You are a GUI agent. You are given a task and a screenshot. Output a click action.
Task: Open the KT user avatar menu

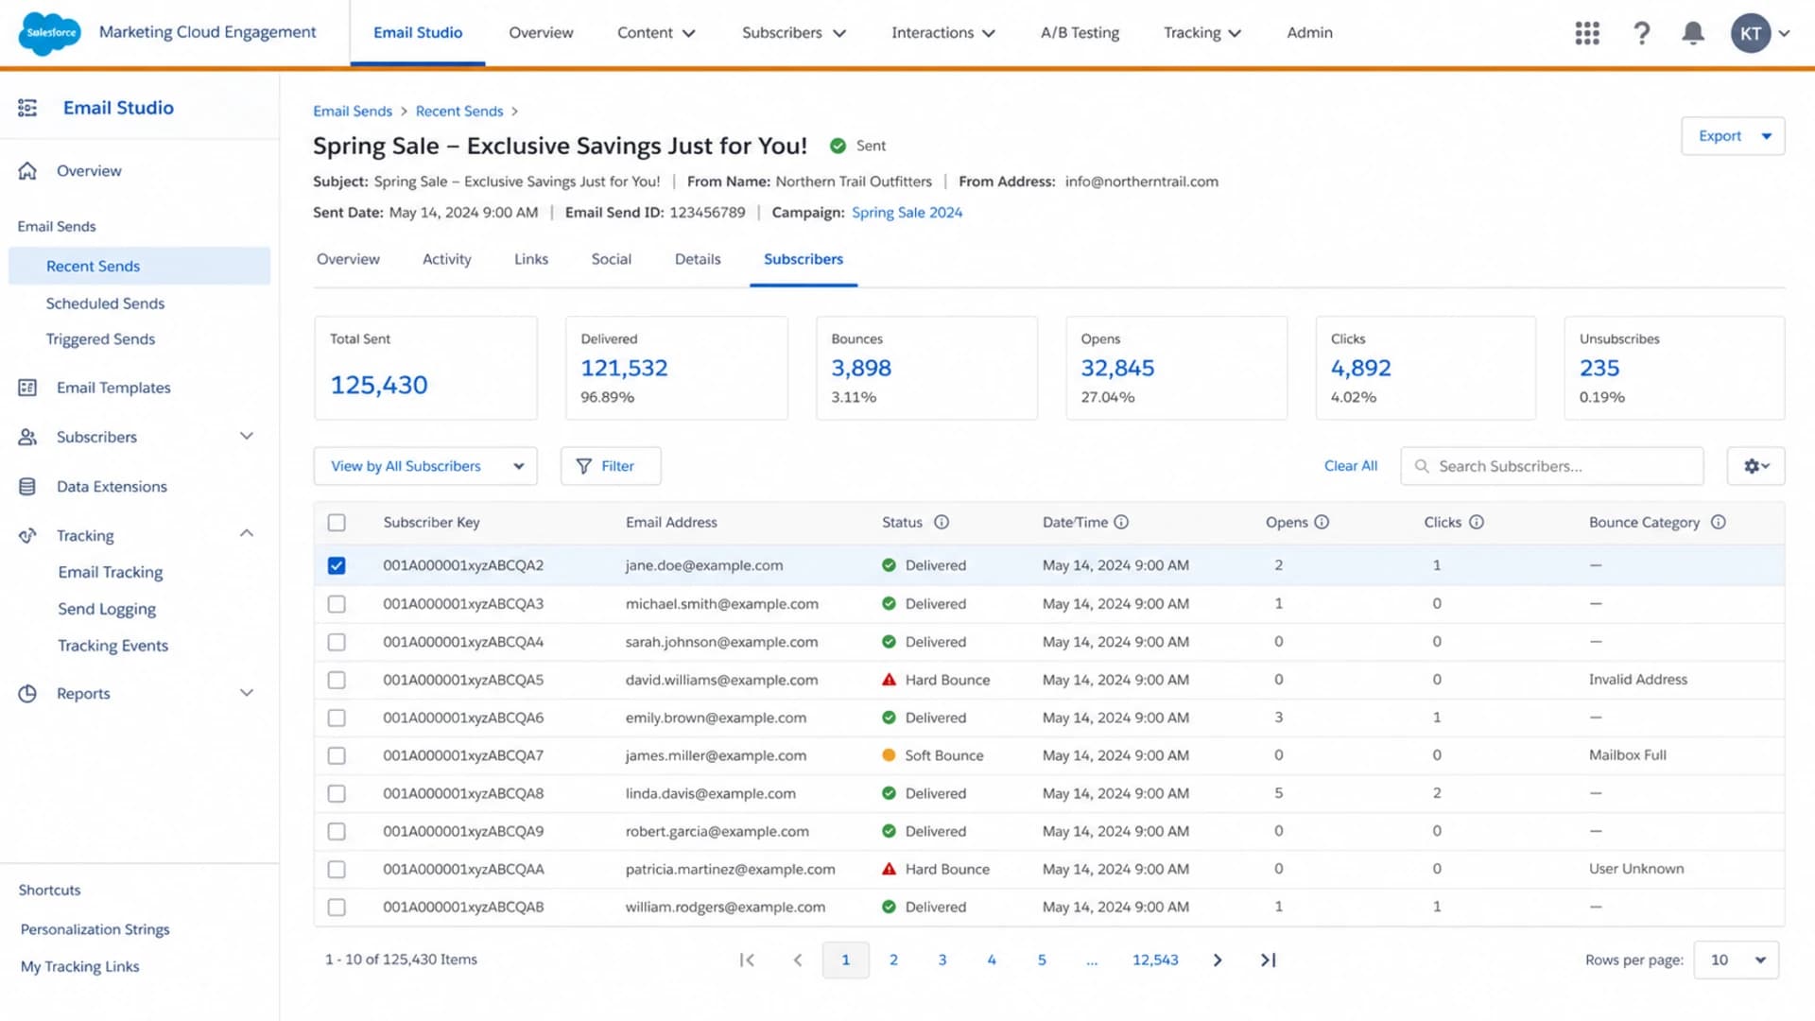pyautogui.click(x=1760, y=33)
